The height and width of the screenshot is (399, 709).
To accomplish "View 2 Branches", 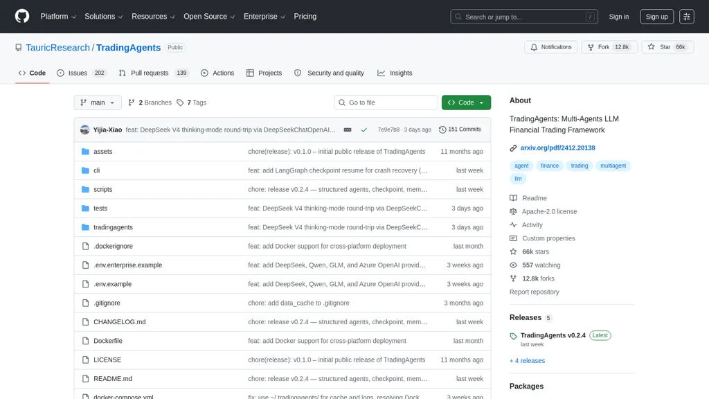I will coord(150,103).
